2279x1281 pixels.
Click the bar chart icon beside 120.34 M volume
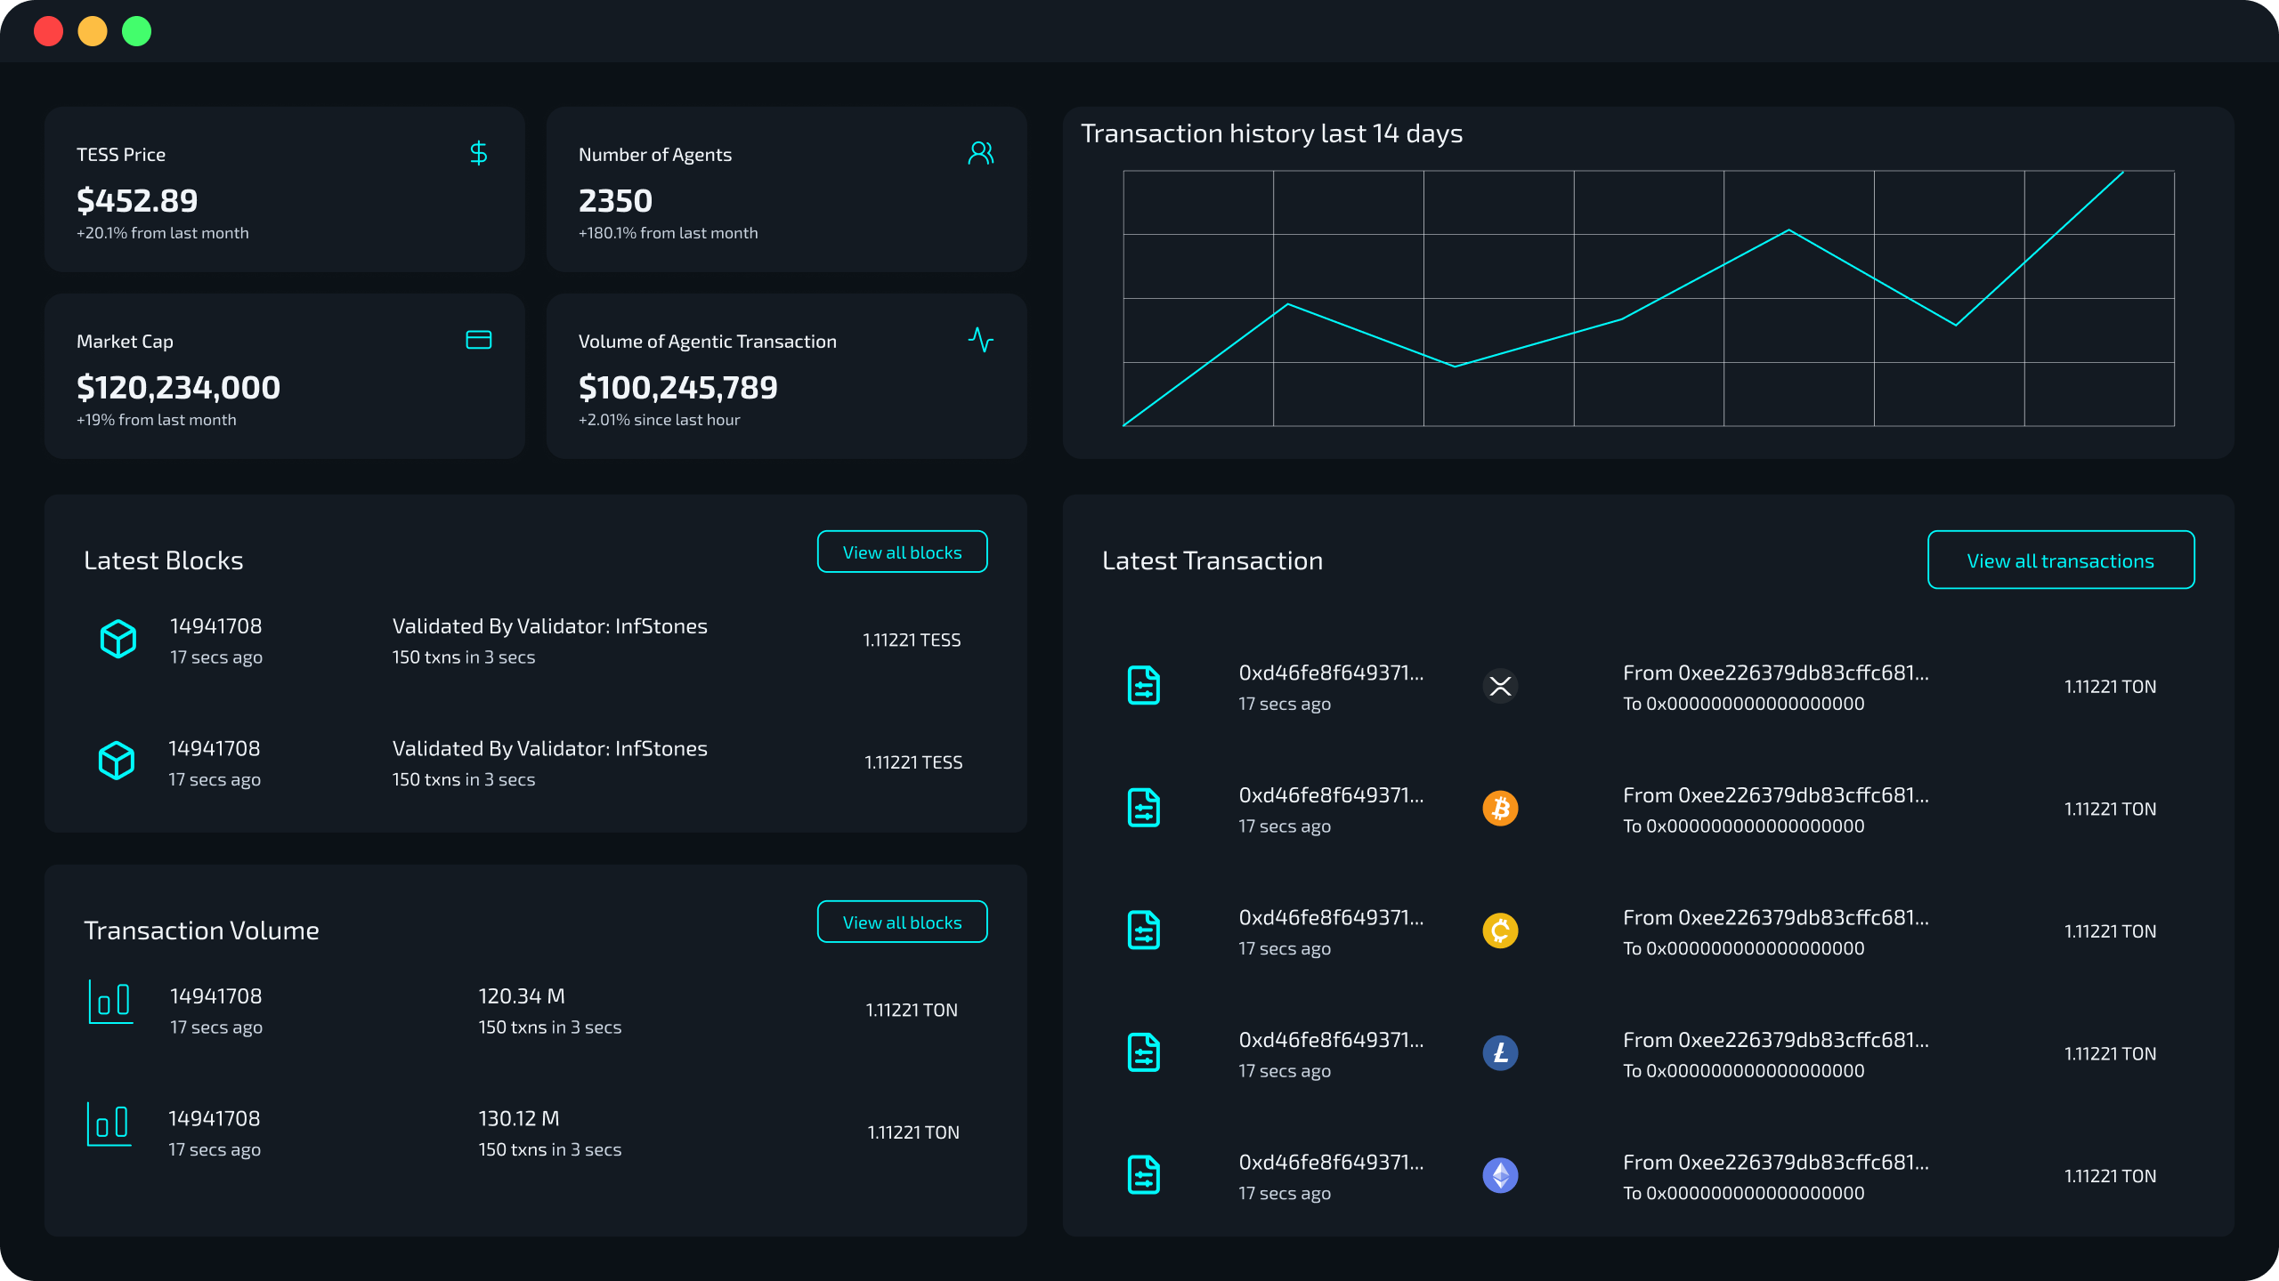tap(111, 1002)
